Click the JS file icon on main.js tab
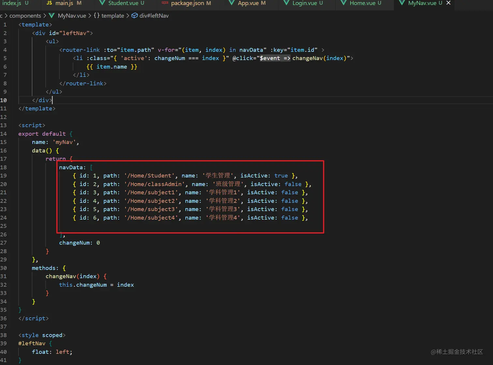Viewport: 493px width, 365px height. [x=49, y=3]
